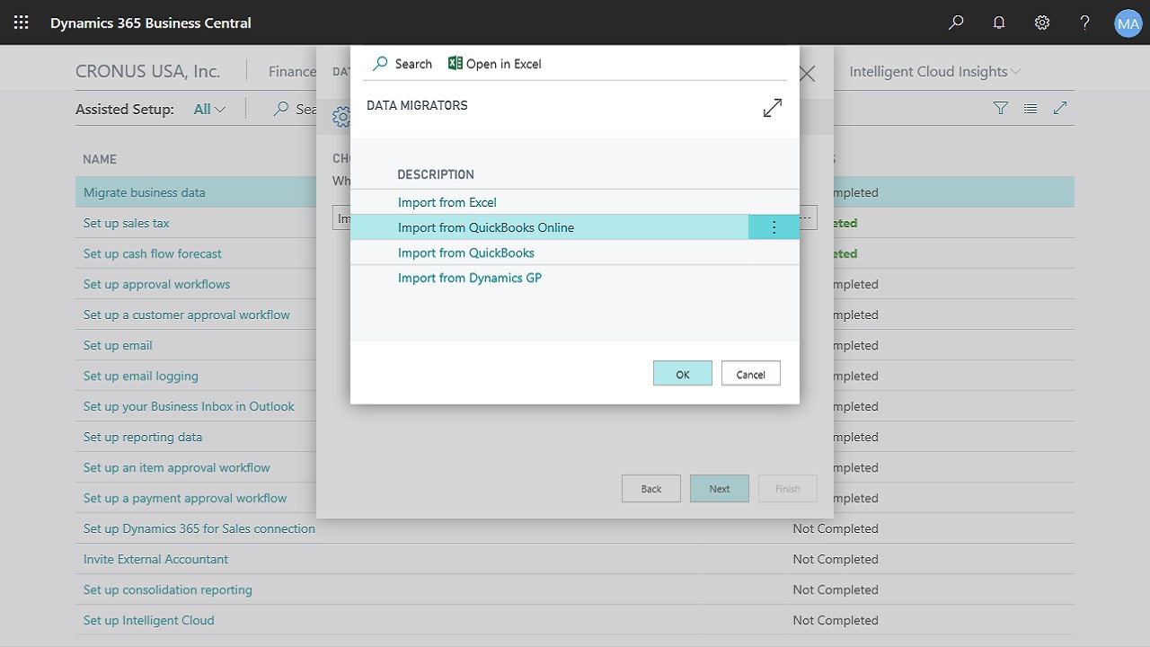
Task: Open Set up Dynamics 365 for Sales connection
Action: (x=199, y=528)
